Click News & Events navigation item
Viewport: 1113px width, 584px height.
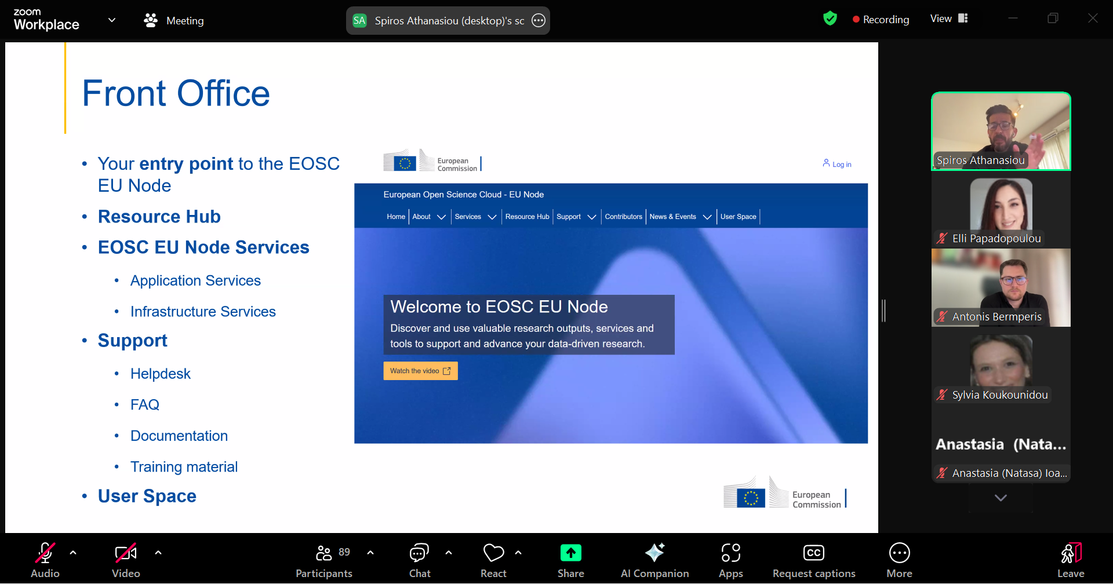672,217
